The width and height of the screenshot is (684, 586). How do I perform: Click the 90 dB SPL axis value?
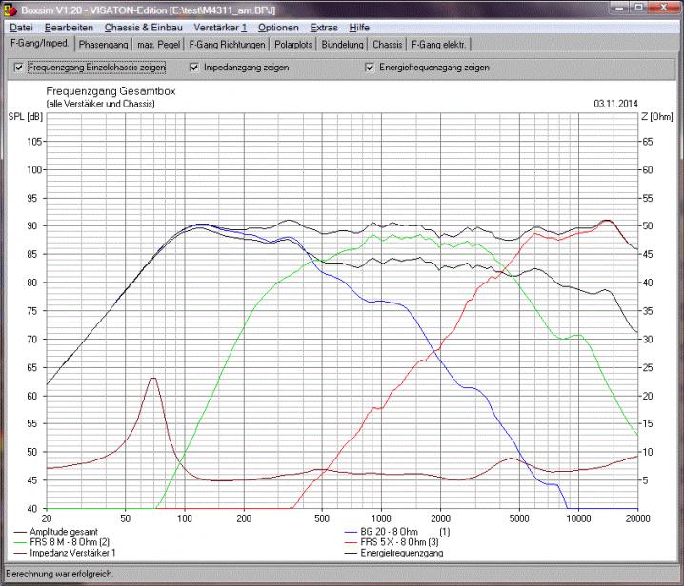(x=31, y=225)
